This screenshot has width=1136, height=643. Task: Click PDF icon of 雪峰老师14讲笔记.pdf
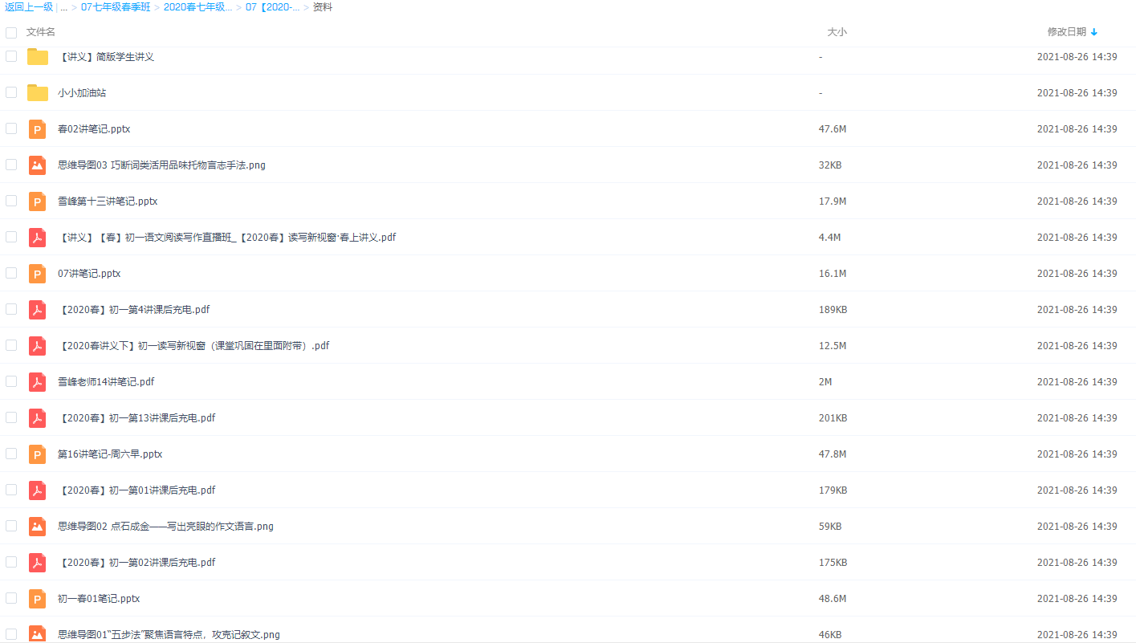point(37,382)
